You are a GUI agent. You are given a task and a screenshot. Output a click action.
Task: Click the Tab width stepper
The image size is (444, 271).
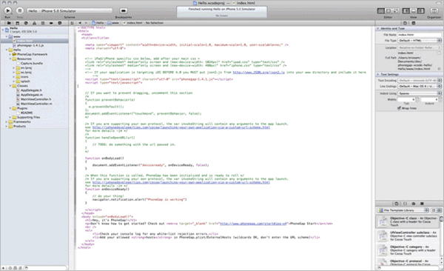pyautogui.click(x=417, y=99)
